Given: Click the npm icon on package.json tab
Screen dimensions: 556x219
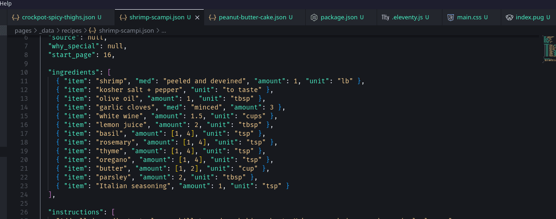Looking at the screenshot, I should point(314,17).
